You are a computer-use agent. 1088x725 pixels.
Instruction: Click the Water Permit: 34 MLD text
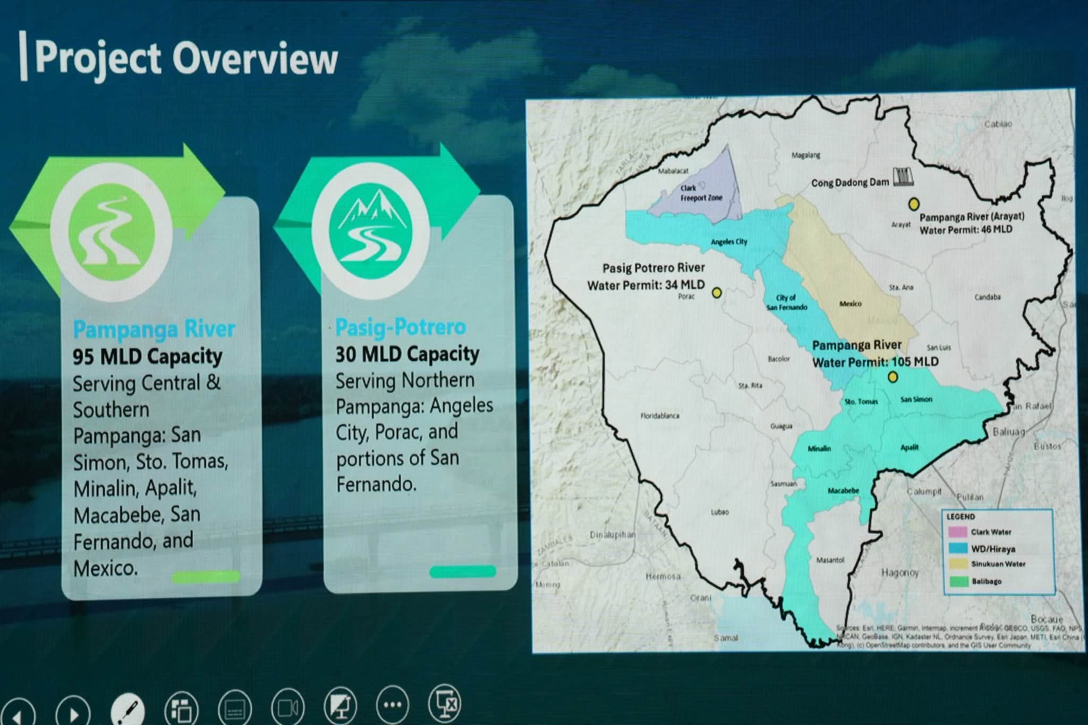point(646,285)
